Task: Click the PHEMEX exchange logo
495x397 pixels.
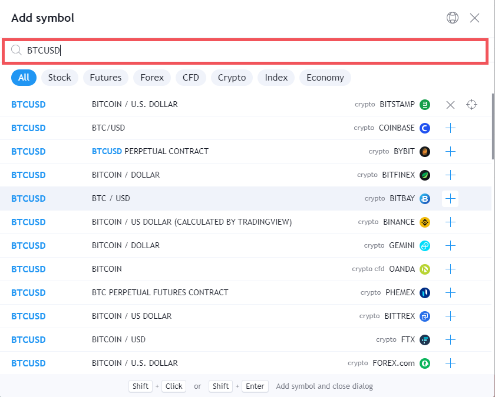Action: (425, 293)
